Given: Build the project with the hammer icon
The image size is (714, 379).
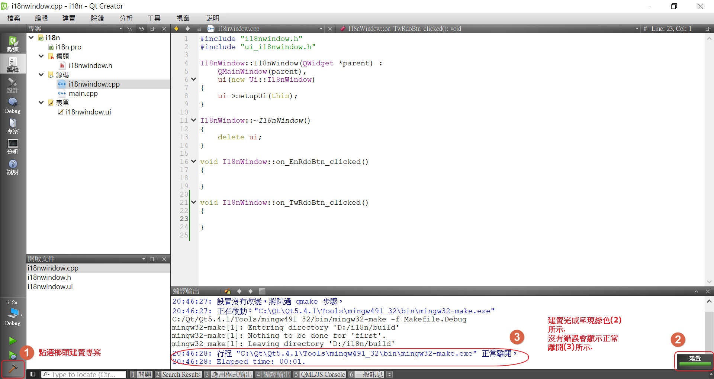Looking at the screenshot, I should point(13,369).
